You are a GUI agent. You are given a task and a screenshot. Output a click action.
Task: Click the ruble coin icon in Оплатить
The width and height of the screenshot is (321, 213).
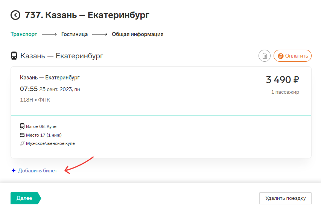point(281,56)
